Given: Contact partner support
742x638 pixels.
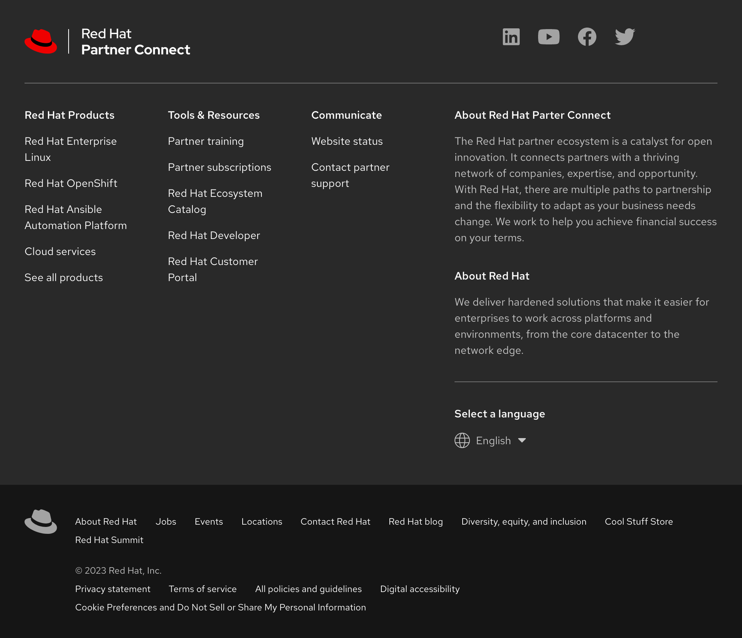Looking at the screenshot, I should [350, 175].
